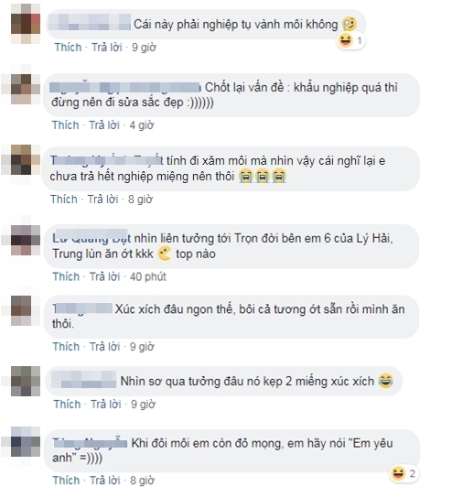The image size is (452, 497).
Task: Open the avatar beside the 'Xúc xích đâu ngon' comment
Action: pyautogui.click(x=26, y=310)
